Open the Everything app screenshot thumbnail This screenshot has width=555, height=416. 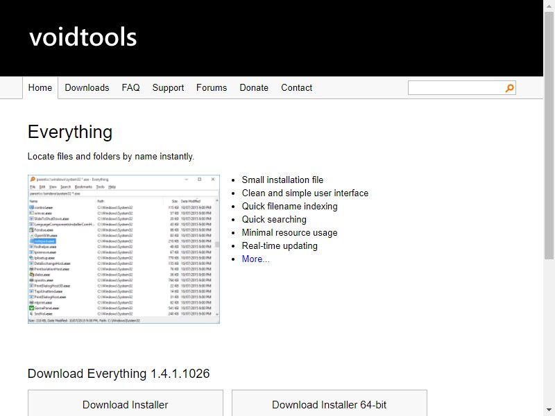point(123,249)
